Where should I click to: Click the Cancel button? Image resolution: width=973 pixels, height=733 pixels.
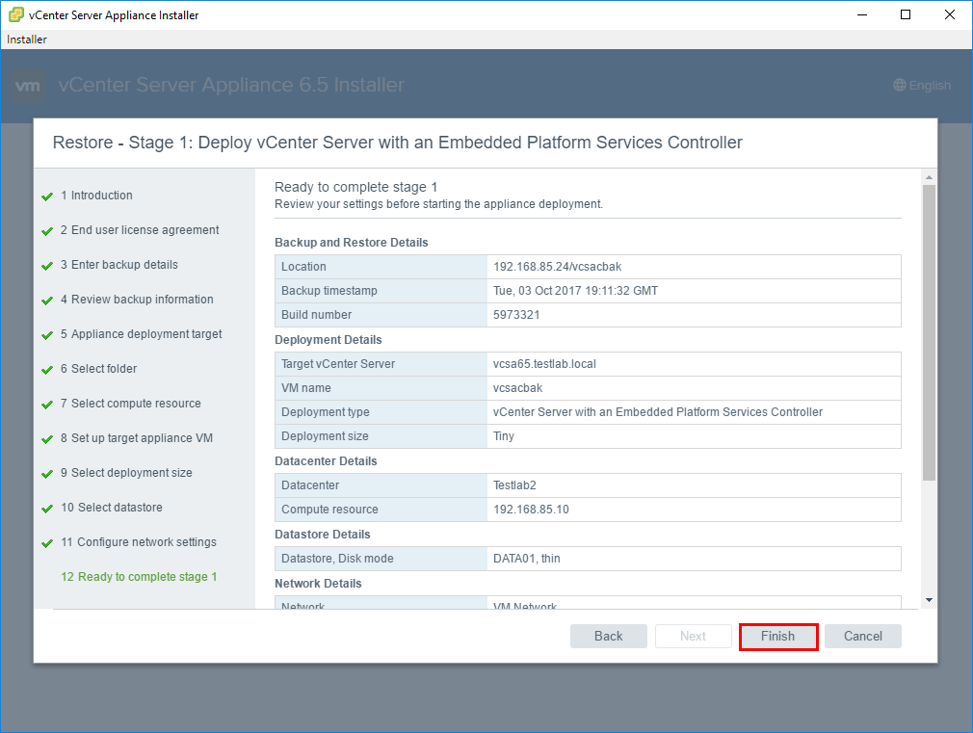click(862, 636)
